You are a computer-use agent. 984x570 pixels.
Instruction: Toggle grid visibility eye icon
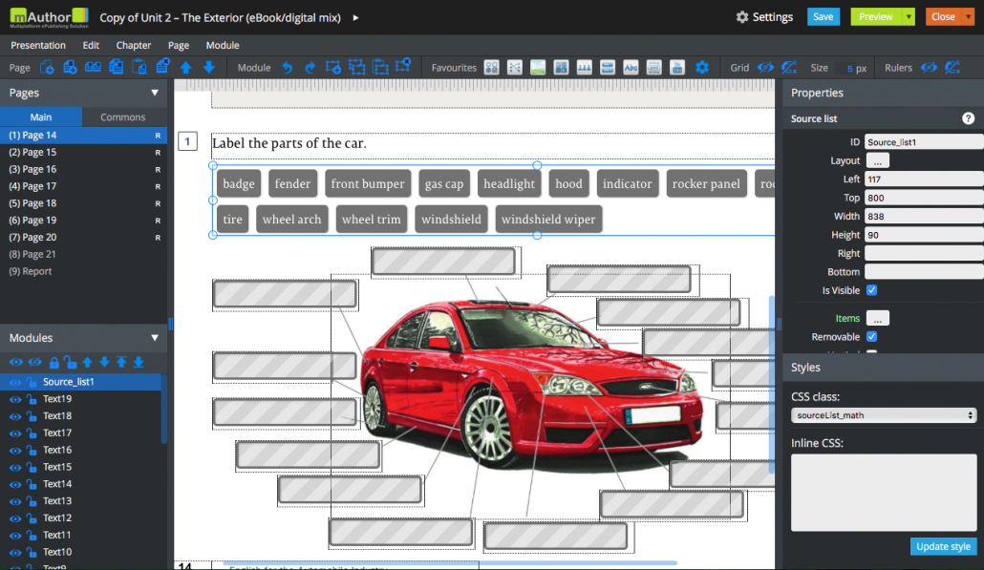pos(765,67)
